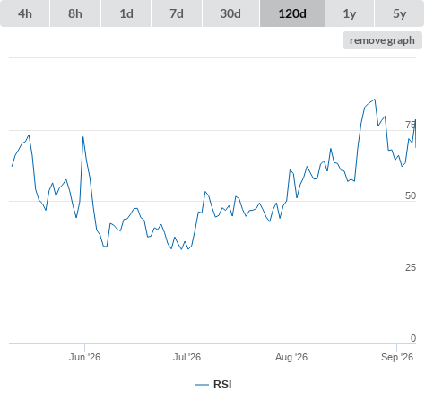
Task: Select the 4h time range tab
Action: (x=25, y=13)
